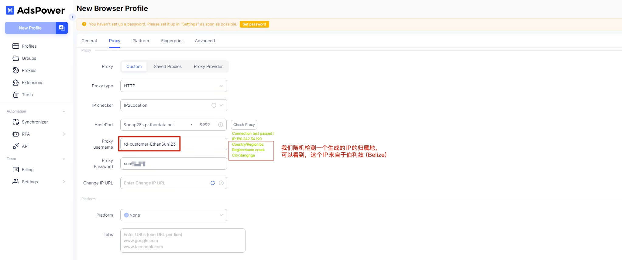
Task: Open the Platform None dropdown
Action: coord(174,215)
